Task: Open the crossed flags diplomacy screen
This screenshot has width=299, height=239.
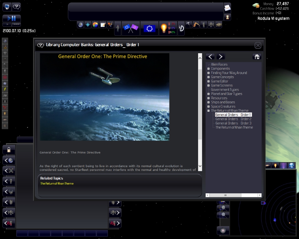Action: [x=131, y=28]
